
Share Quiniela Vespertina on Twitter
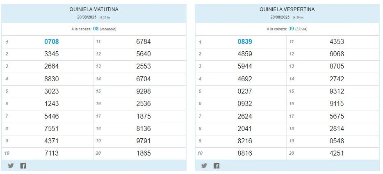[x=204, y=166]
